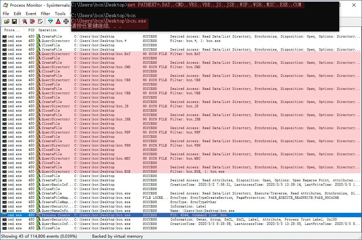Click the 'Filter: bcn.JS' detail cell
Screen dimensions: 362x240
coord(184,106)
